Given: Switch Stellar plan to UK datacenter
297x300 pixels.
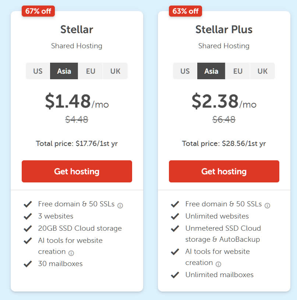Looking at the screenshot, I should coord(115,71).
